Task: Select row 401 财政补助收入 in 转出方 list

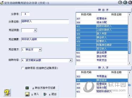Action: (x=102, y=26)
